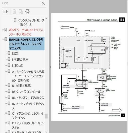Expand the B5 クルーズ コントロール node
Viewport: 128px width, 133px height.
6,92
